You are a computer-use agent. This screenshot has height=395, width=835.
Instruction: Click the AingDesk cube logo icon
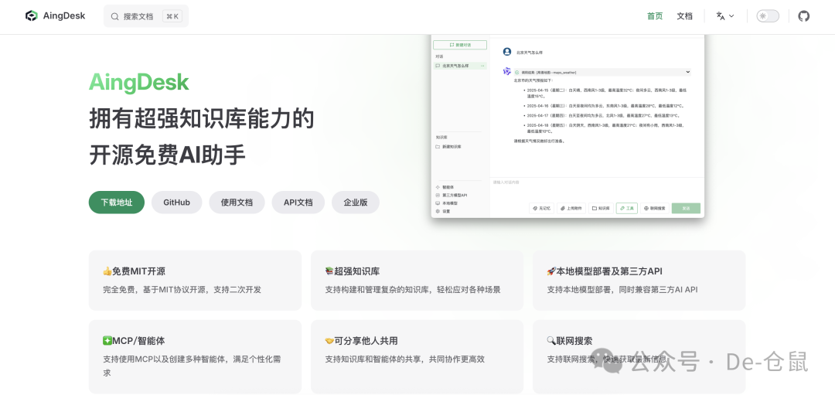32,16
